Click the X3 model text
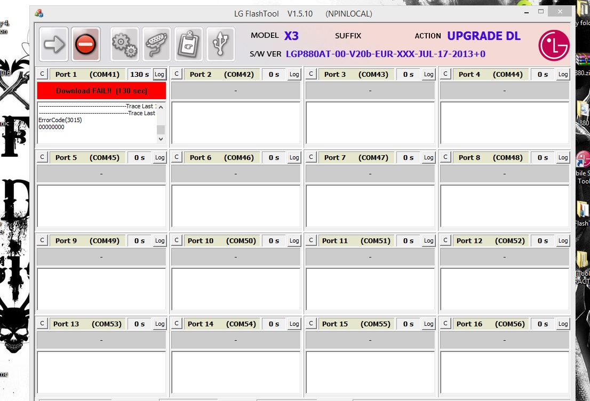Screen dimensions: 590x401 pos(291,36)
